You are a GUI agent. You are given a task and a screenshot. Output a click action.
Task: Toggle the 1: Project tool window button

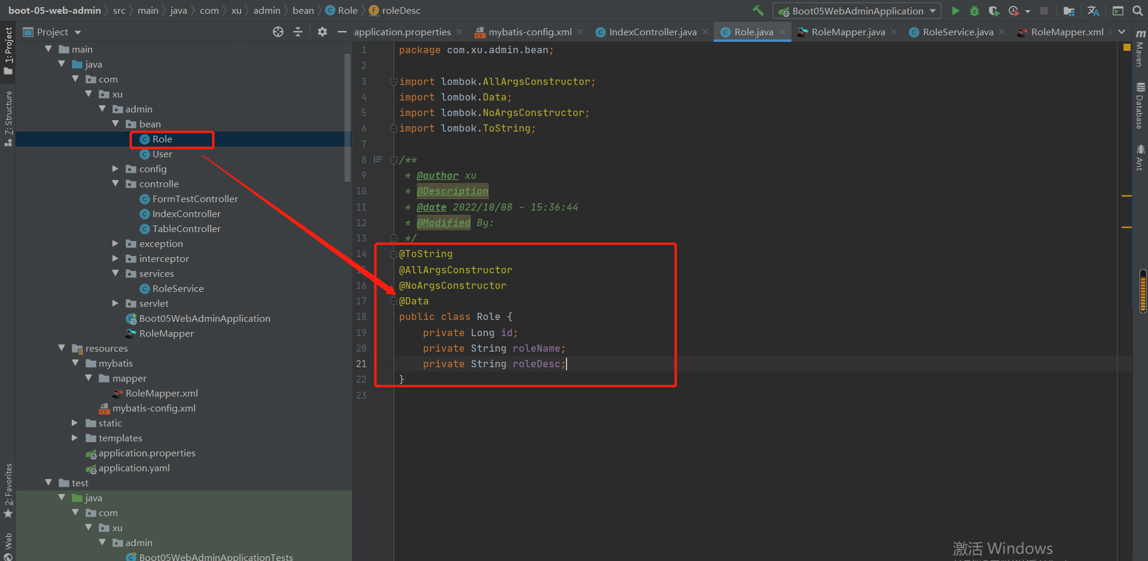pyautogui.click(x=8, y=51)
